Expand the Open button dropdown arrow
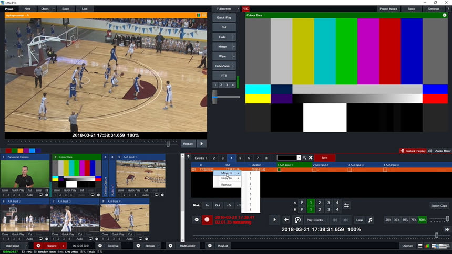452x254 pixels. (x=54, y=9)
